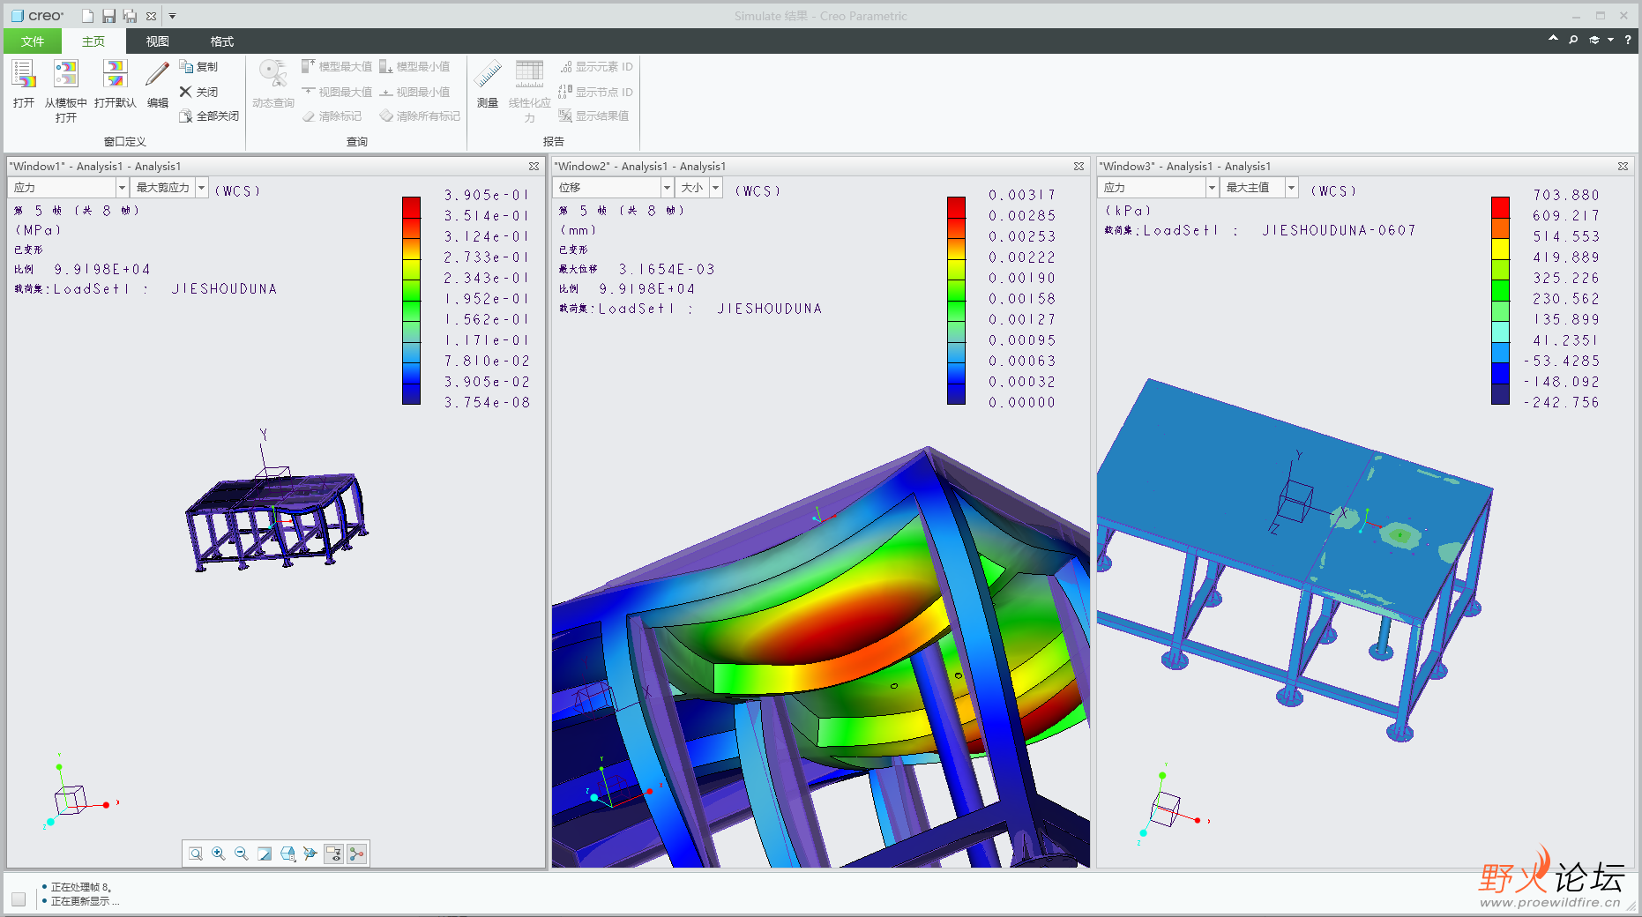The image size is (1642, 917).
Task: Collapse the ribbon using the up-arrow icon
Action: [1553, 39]
